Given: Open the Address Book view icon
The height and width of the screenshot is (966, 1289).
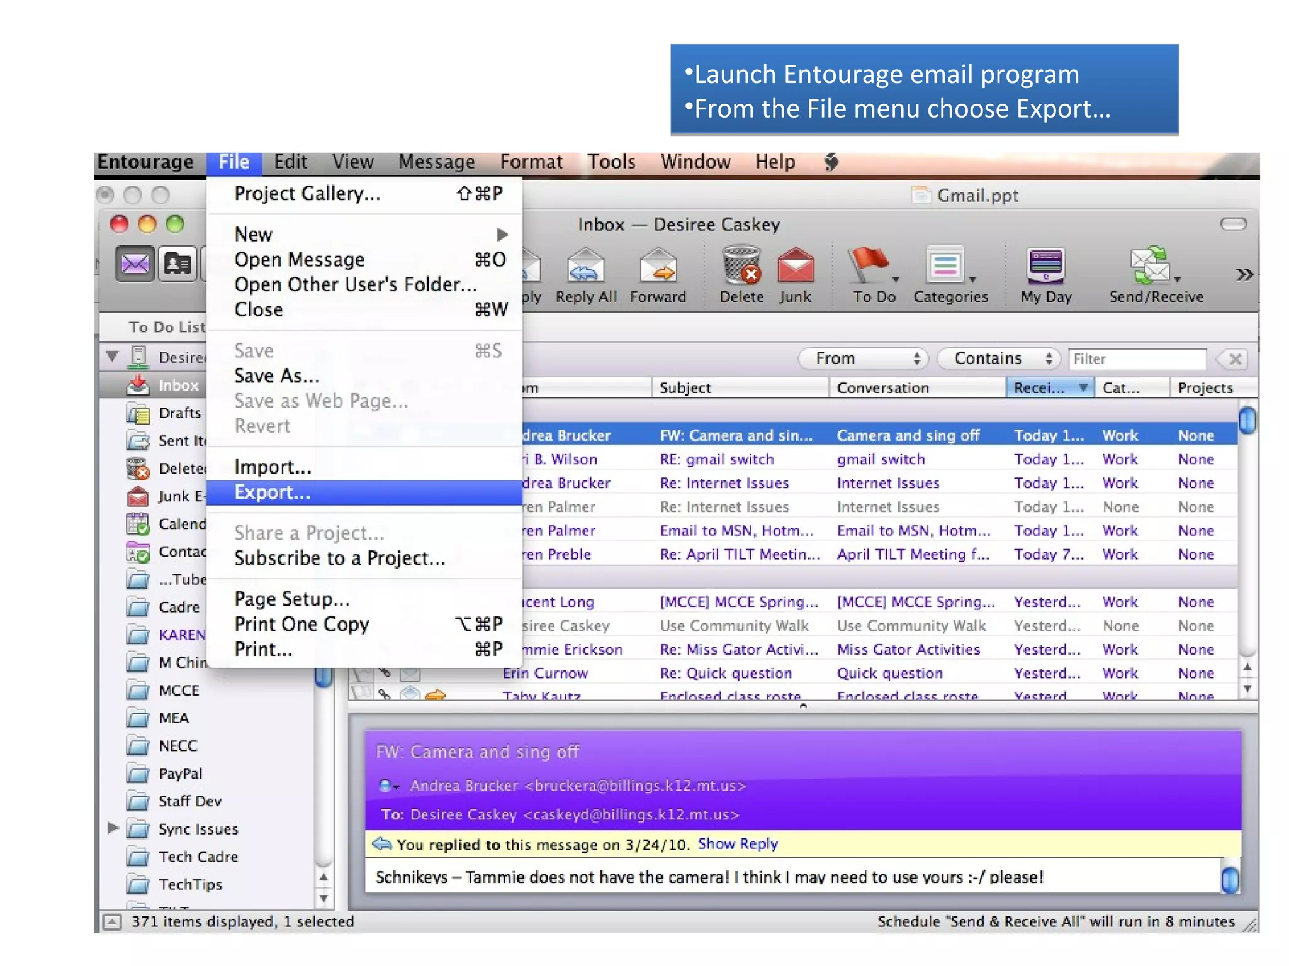Looking at the screenshot, I should [177, 264].
